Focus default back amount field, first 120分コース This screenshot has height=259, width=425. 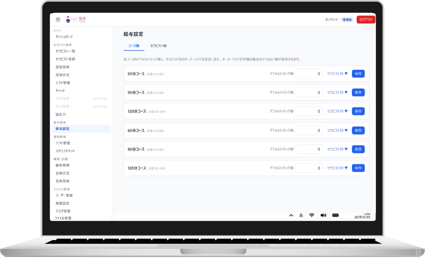pos(309,111)
